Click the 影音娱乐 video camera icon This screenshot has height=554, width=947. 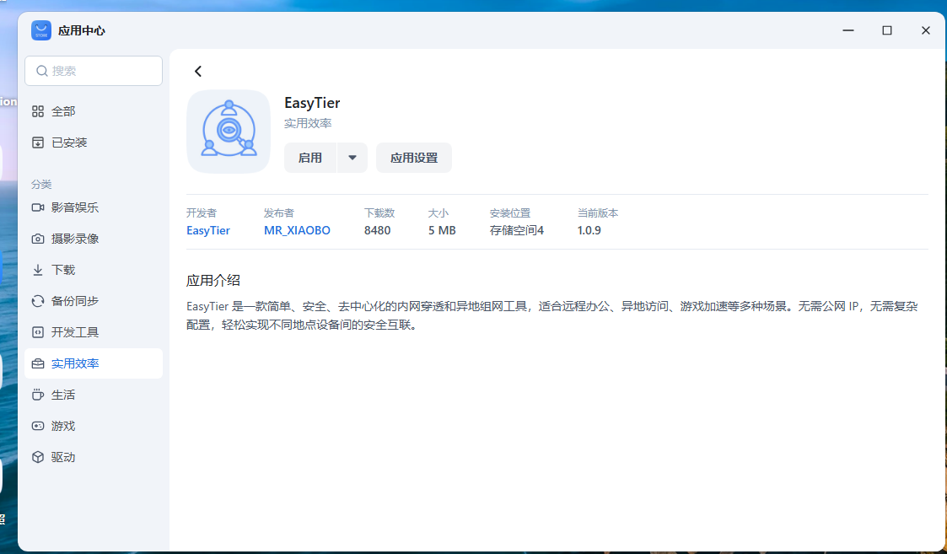38,207
